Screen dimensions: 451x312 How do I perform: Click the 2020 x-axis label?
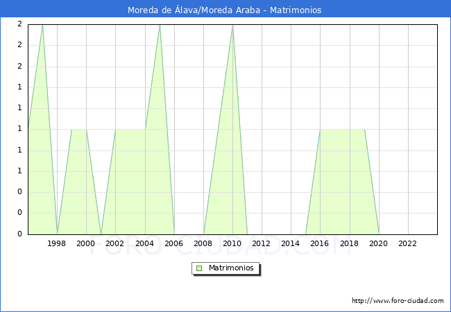pos(379,243)
